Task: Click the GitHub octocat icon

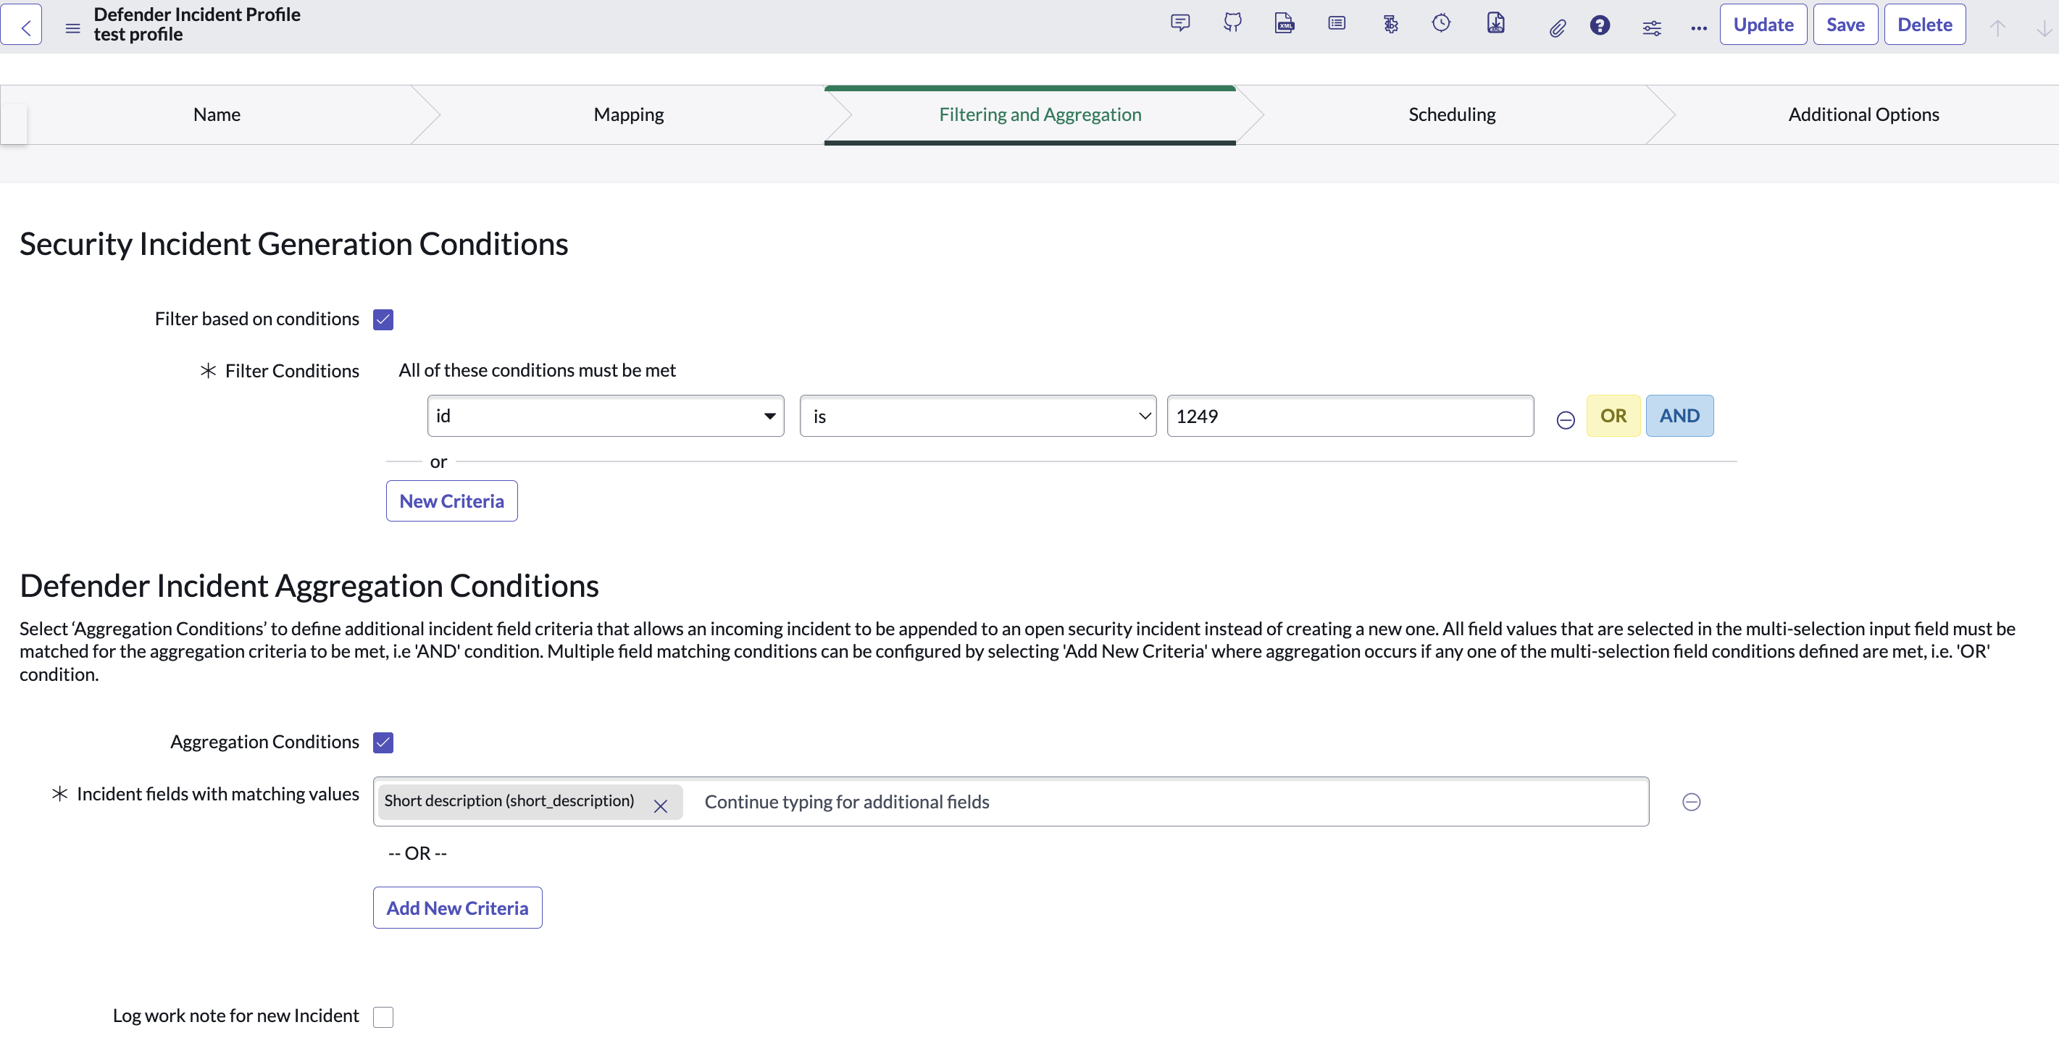Action: pos(1232,23)
